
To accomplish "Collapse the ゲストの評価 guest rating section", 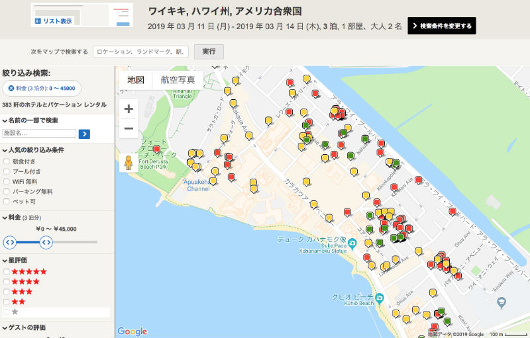I will 24,327.
